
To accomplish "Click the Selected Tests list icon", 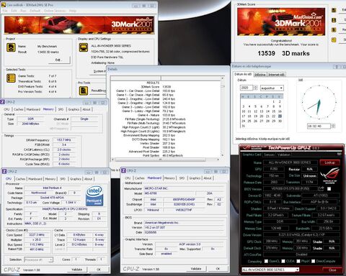I will coord(11,78).
